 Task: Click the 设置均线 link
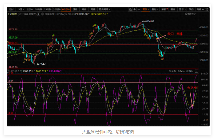(190, 14)
